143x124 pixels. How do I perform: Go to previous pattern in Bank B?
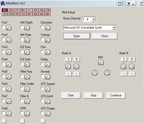coord(124,74)
